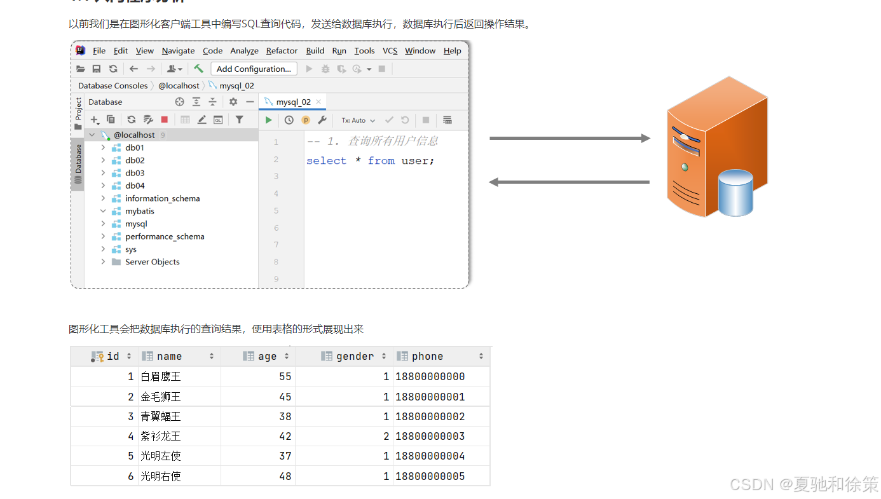Open the Navigate menu
Image resolution: width=881 pixels, height=499 pixels.
[178, 50]
